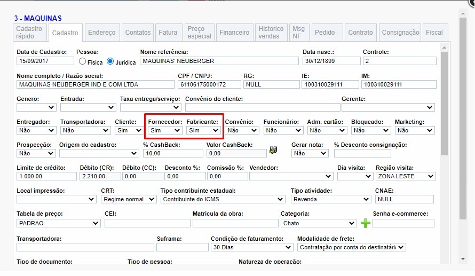Open the Historico vendas tab
Image resolution: width=475 pixels, height=276 pixels.
point(271,33)
